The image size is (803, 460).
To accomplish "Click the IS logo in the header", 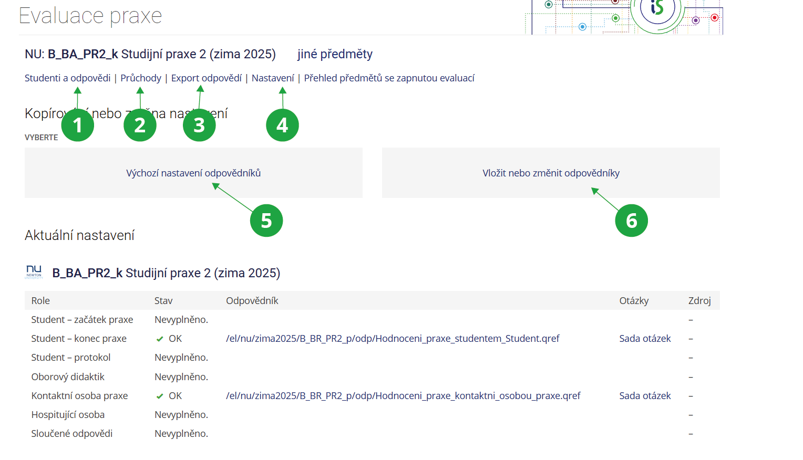I will [x=656, y=8].
